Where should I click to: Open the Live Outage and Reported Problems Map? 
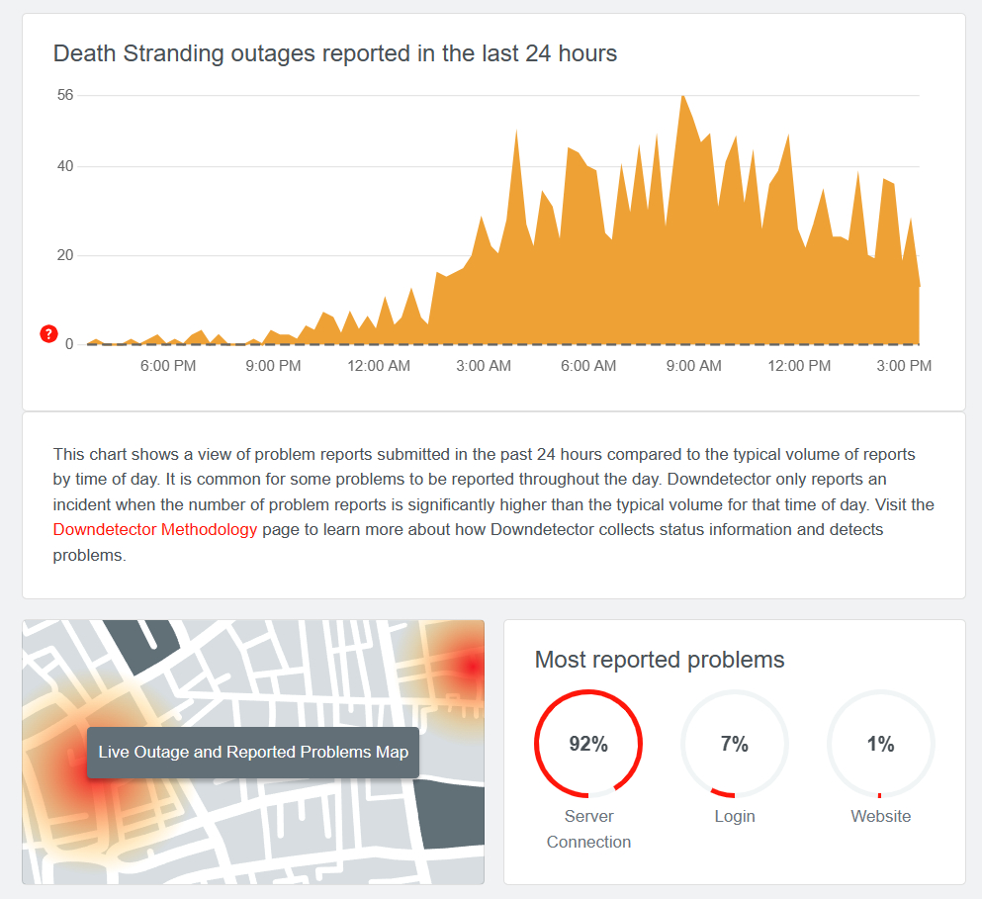(253, 752)
